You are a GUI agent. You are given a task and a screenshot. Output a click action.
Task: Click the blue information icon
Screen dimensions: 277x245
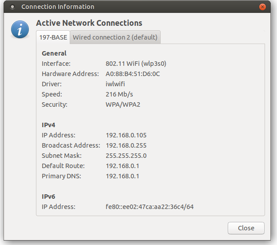pyautogui.click(x=20, y=29)
